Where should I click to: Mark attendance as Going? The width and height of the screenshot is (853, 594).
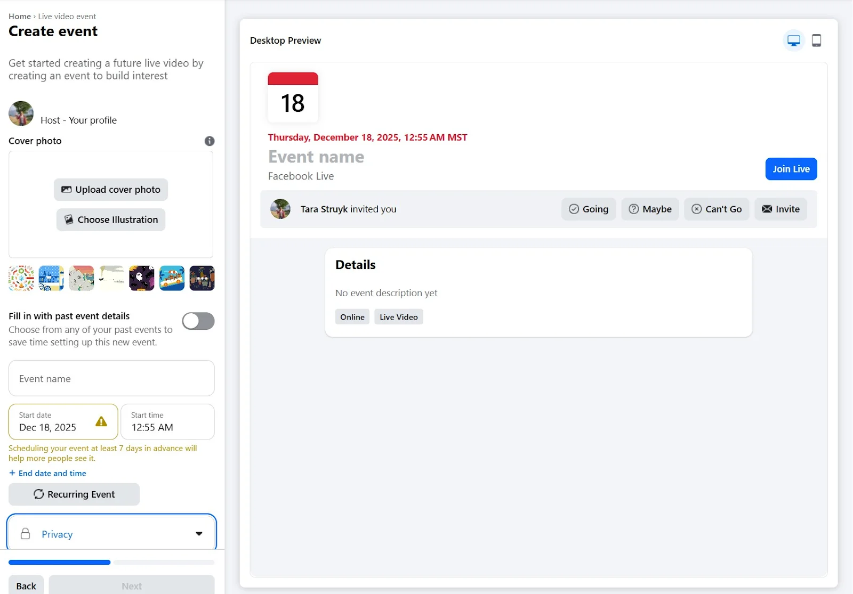pyautogui.click(x=589, y=209)
